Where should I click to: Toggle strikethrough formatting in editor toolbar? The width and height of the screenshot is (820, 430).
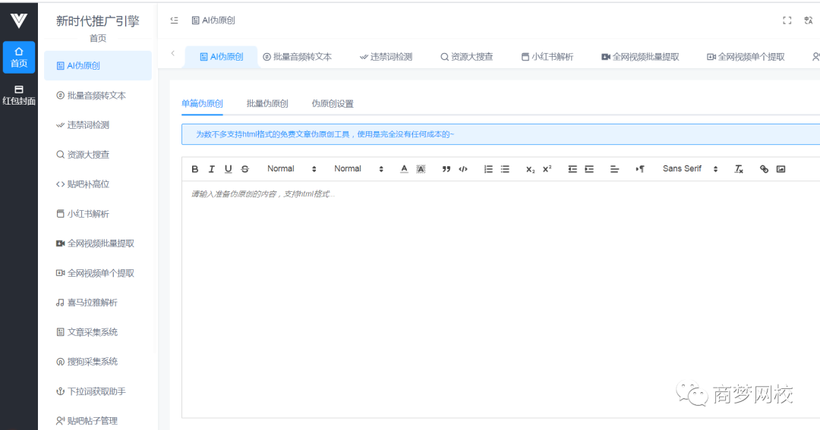click(244, 169)
